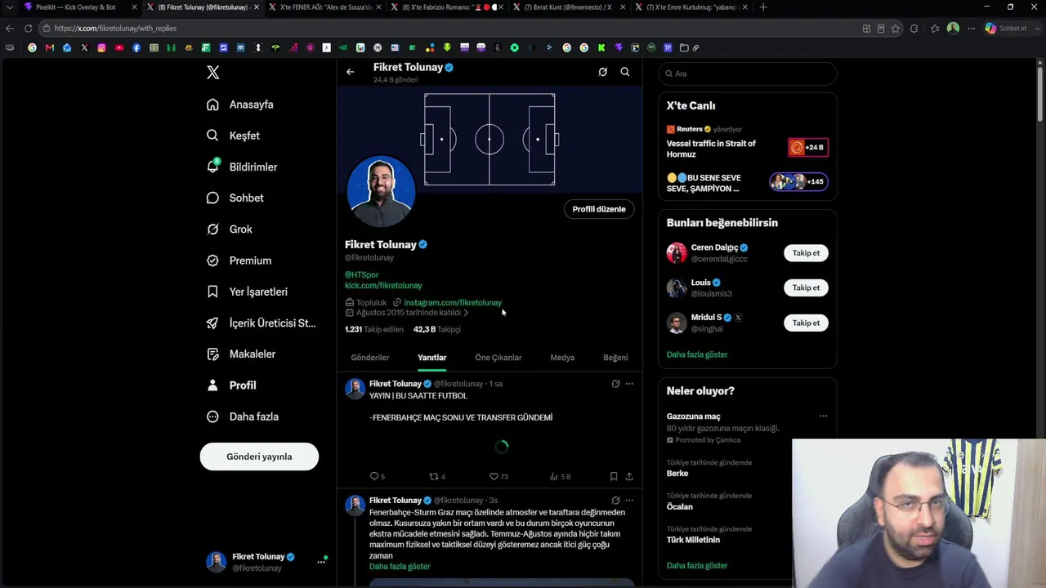1046x588 pixels.
Task: Select the Yanıtlar tab
Action: coord(432,358)
